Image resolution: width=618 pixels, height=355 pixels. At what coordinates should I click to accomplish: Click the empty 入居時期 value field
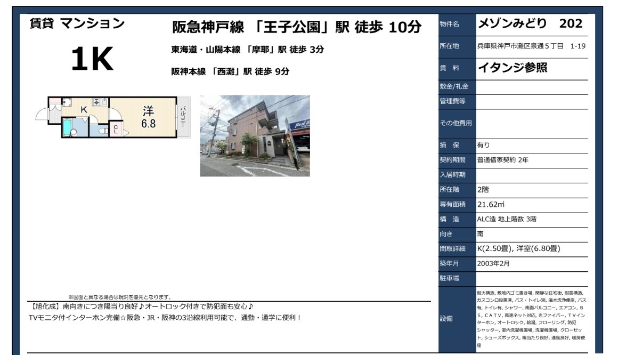531,174
